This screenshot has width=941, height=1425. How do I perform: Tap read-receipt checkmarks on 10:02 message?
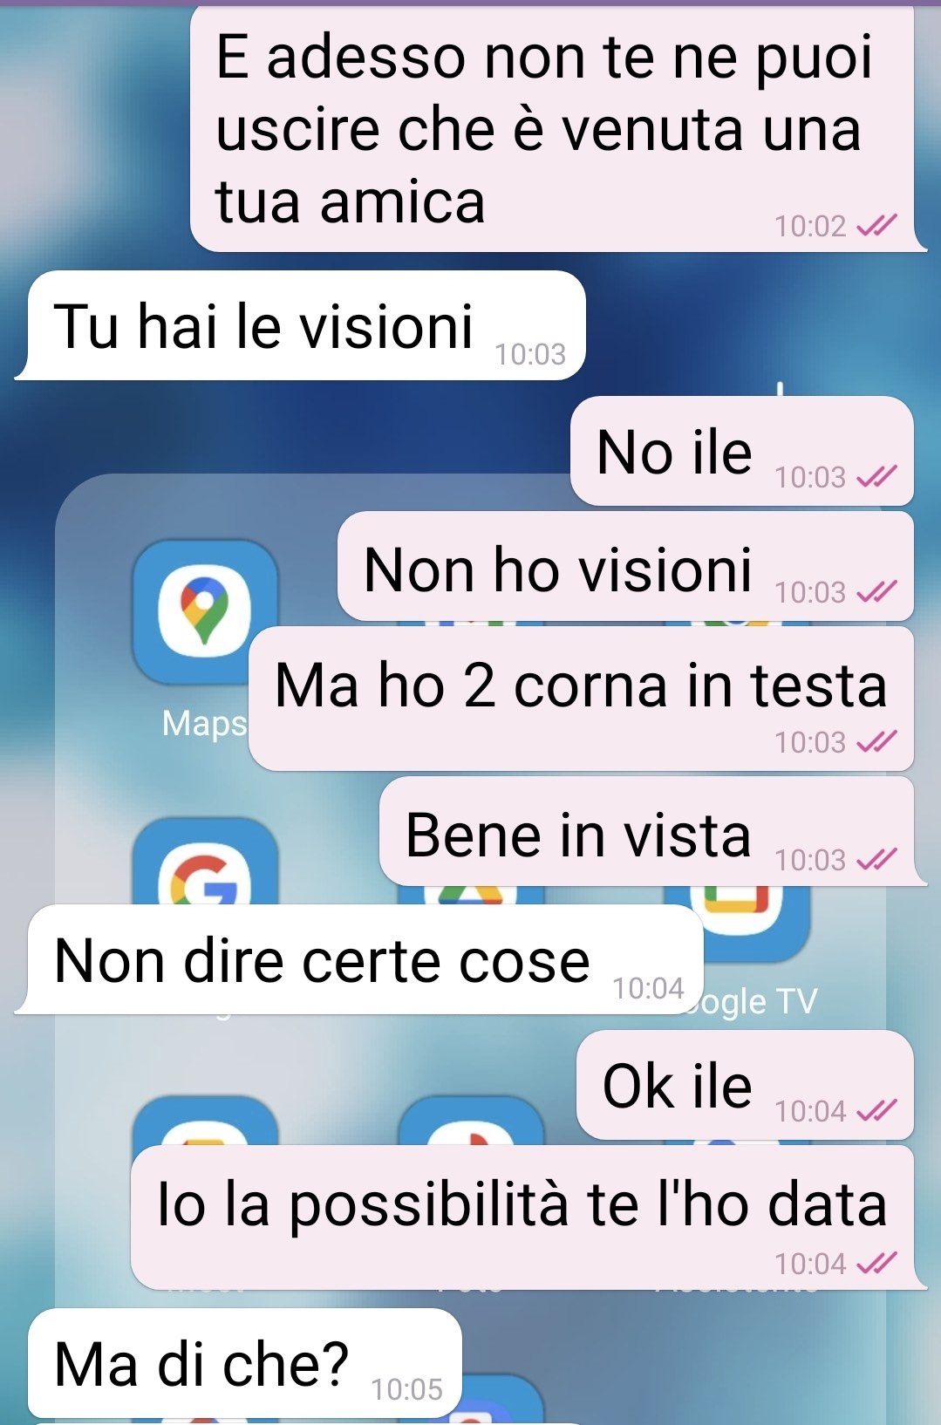(876, 227)
